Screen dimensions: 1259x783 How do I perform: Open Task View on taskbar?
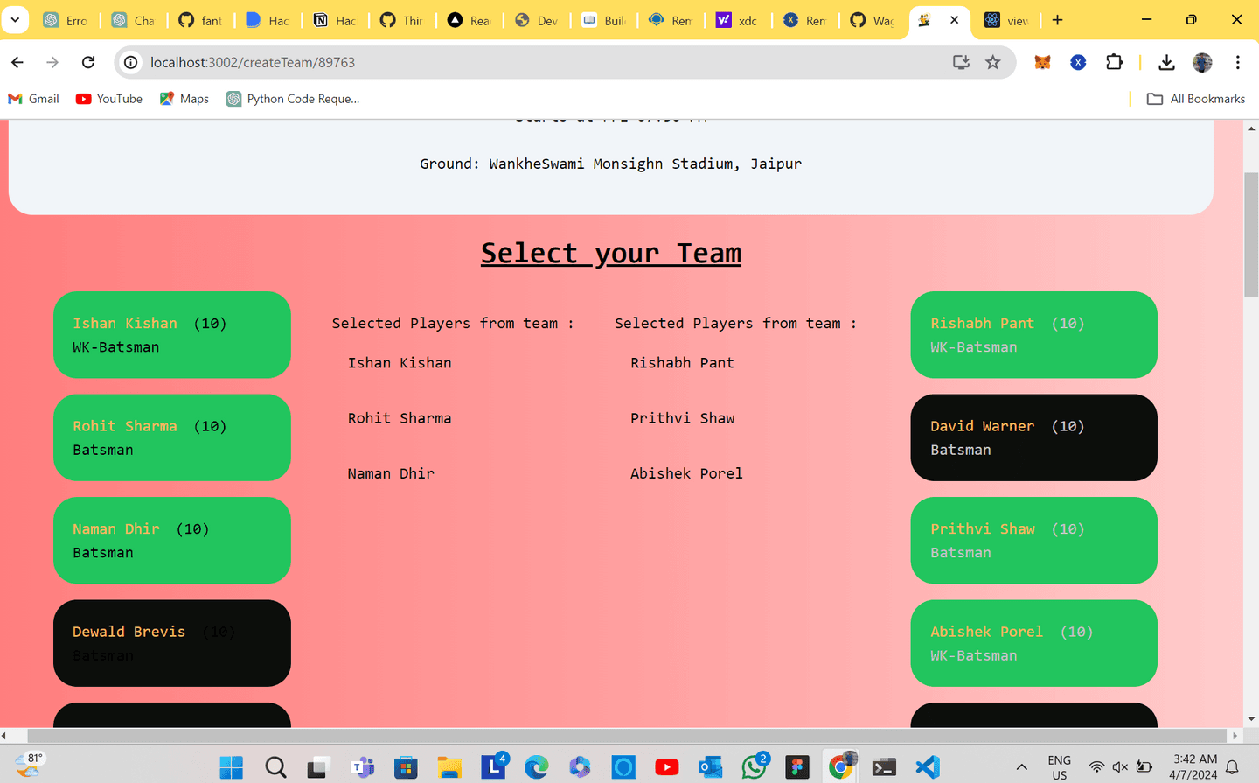click(x=318, y=767)
